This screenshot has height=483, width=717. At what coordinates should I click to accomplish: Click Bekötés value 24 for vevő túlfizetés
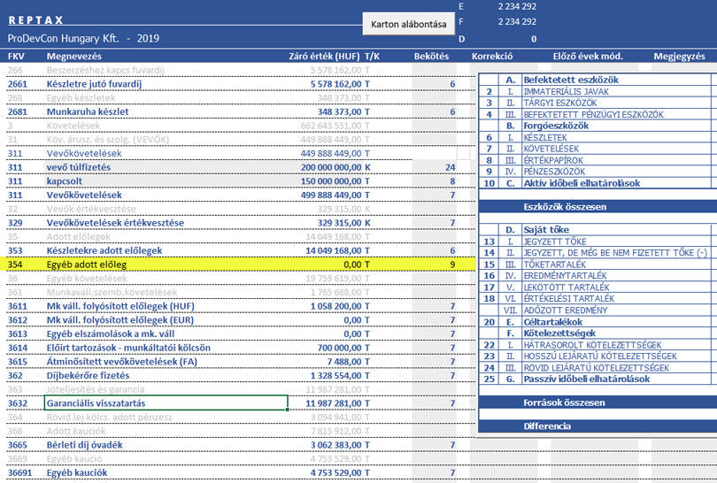(451, 167)
